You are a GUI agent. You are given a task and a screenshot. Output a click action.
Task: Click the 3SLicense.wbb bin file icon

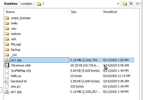pyautogui.click(x=7, y=65)
